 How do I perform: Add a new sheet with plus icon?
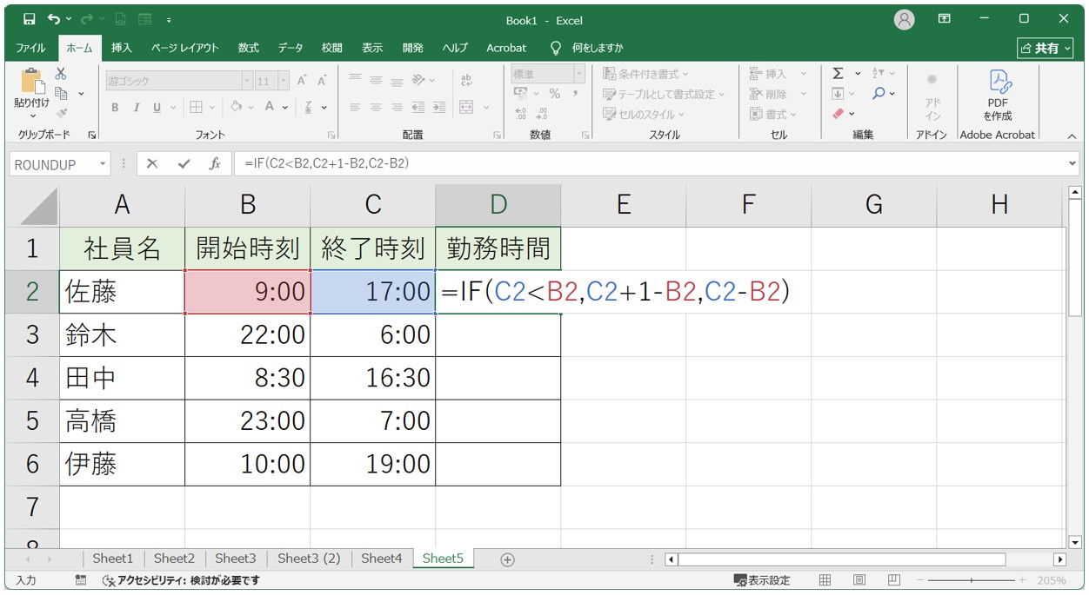[508, 559]
